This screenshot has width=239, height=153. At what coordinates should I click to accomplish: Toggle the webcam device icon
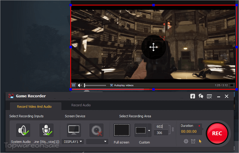coord(96,130)
